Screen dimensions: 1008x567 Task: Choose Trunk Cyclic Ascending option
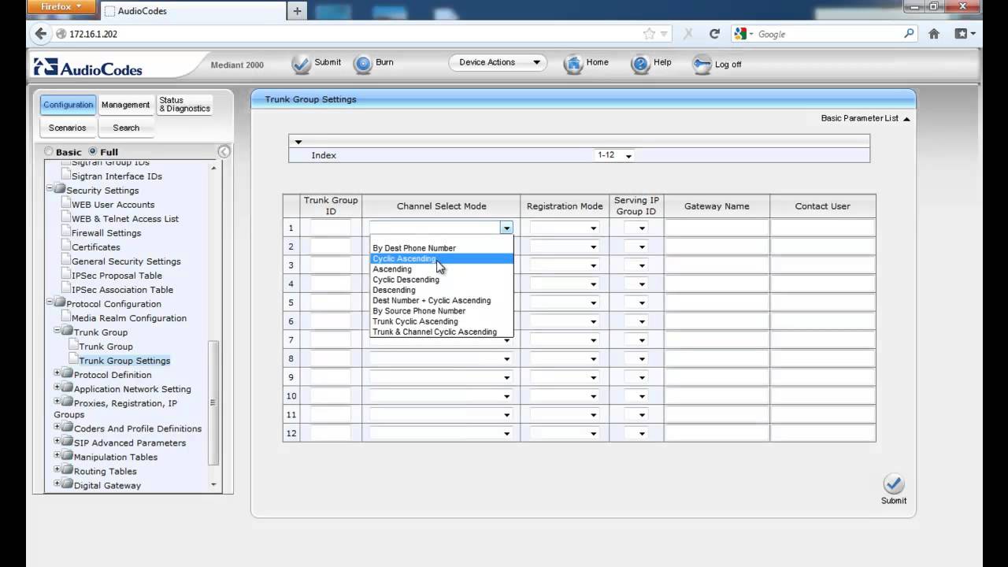pos(441,321)
